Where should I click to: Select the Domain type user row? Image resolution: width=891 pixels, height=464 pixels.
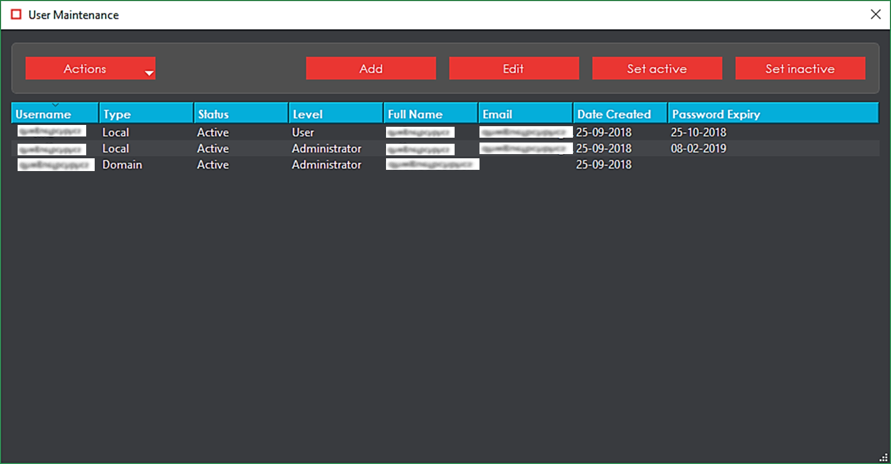(122, 165)
